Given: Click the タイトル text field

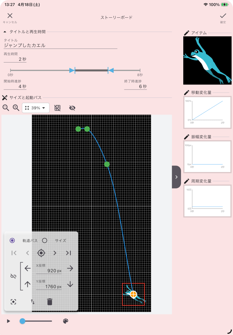Looking at the screenshot, I should (60, 45).
